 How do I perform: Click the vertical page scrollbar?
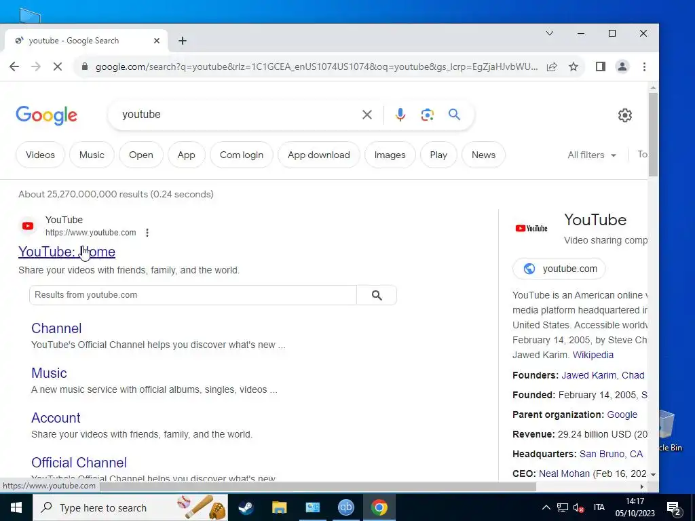pos(653,135)
